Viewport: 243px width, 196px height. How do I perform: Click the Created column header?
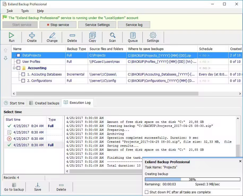point(236,49)
